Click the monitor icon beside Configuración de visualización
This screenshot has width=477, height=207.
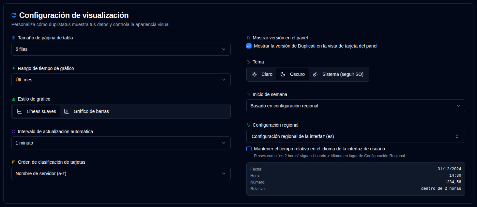[x=14, y=15]
